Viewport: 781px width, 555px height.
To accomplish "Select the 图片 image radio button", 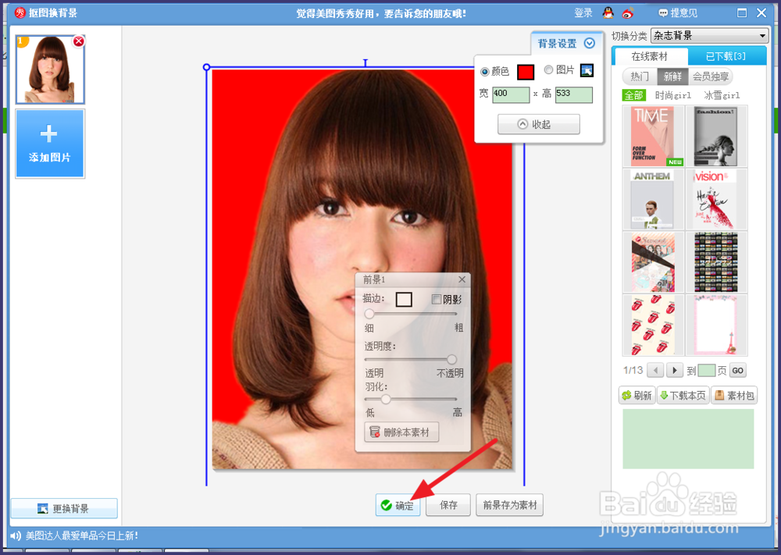I will (548, 69).
